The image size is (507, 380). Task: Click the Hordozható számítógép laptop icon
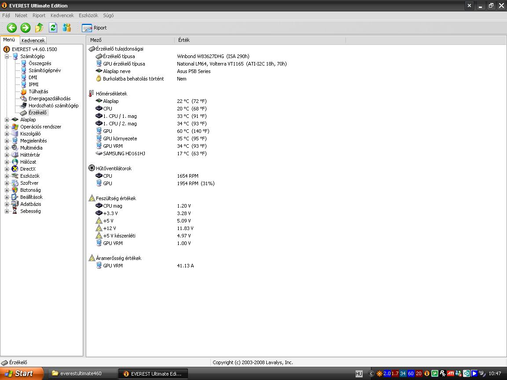(24, 106)
